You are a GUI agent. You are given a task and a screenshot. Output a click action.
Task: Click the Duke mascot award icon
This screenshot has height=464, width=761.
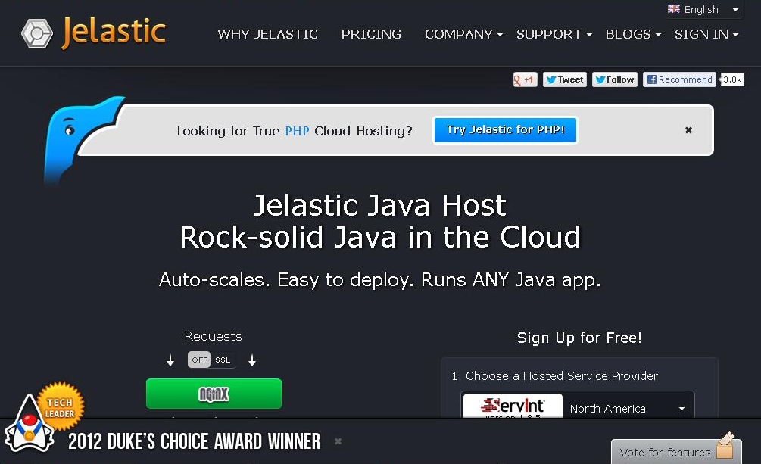click(29, 424)
